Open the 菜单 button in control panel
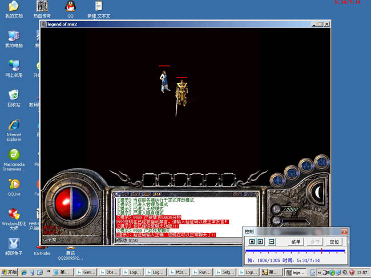Viewport: 371px width, 278px height. (x=296, y=242)
